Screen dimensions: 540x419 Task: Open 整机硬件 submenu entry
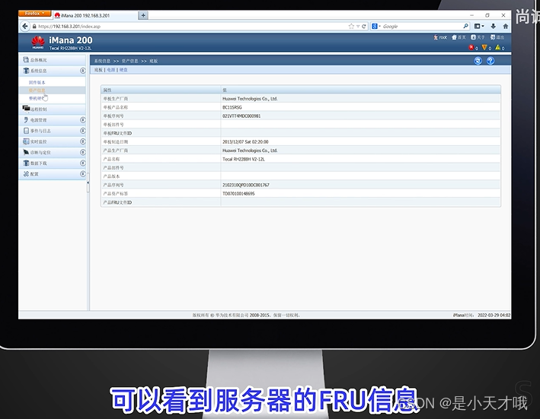coord(37,98)
